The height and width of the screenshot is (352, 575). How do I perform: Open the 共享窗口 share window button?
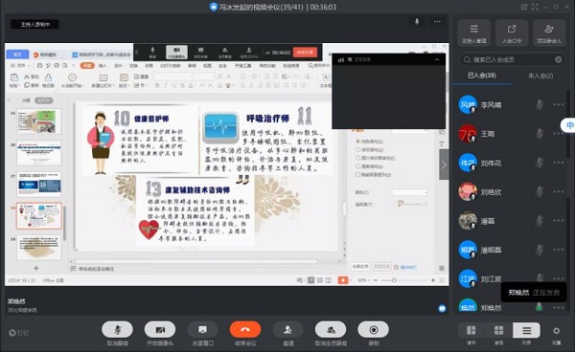(x=202, y=330)
